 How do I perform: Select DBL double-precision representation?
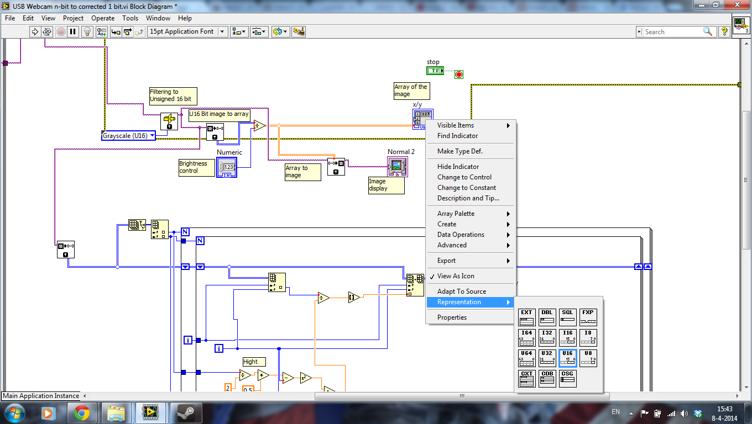click(x=547, y=317)
